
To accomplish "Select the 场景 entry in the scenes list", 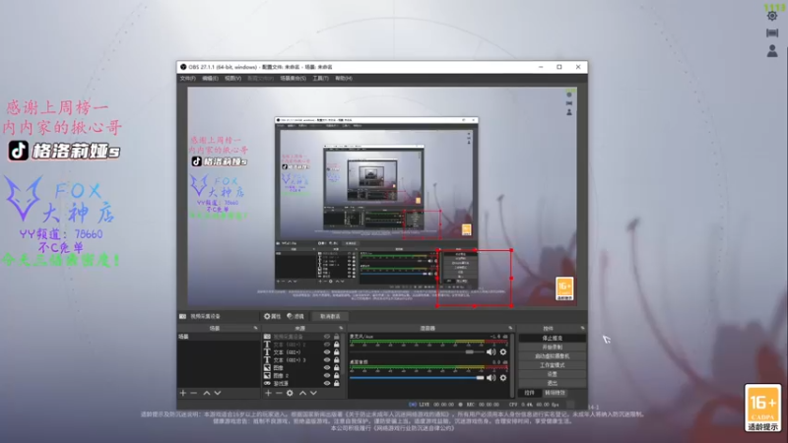I will click(219, 337).
